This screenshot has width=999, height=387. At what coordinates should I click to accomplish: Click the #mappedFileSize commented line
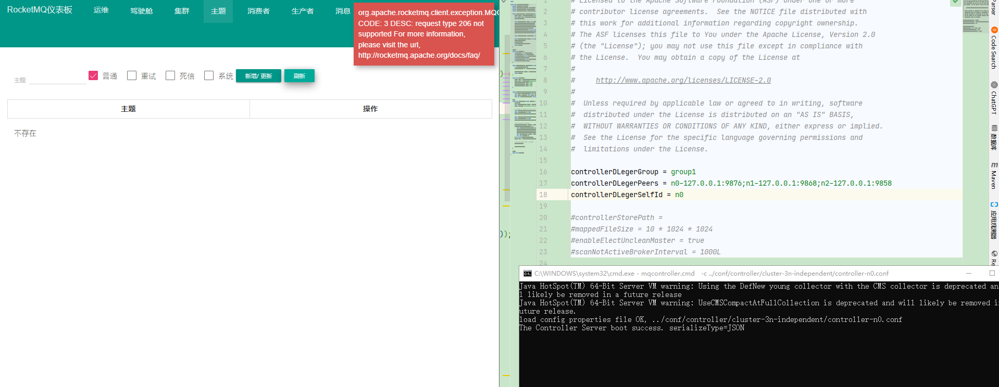[642, 229]
